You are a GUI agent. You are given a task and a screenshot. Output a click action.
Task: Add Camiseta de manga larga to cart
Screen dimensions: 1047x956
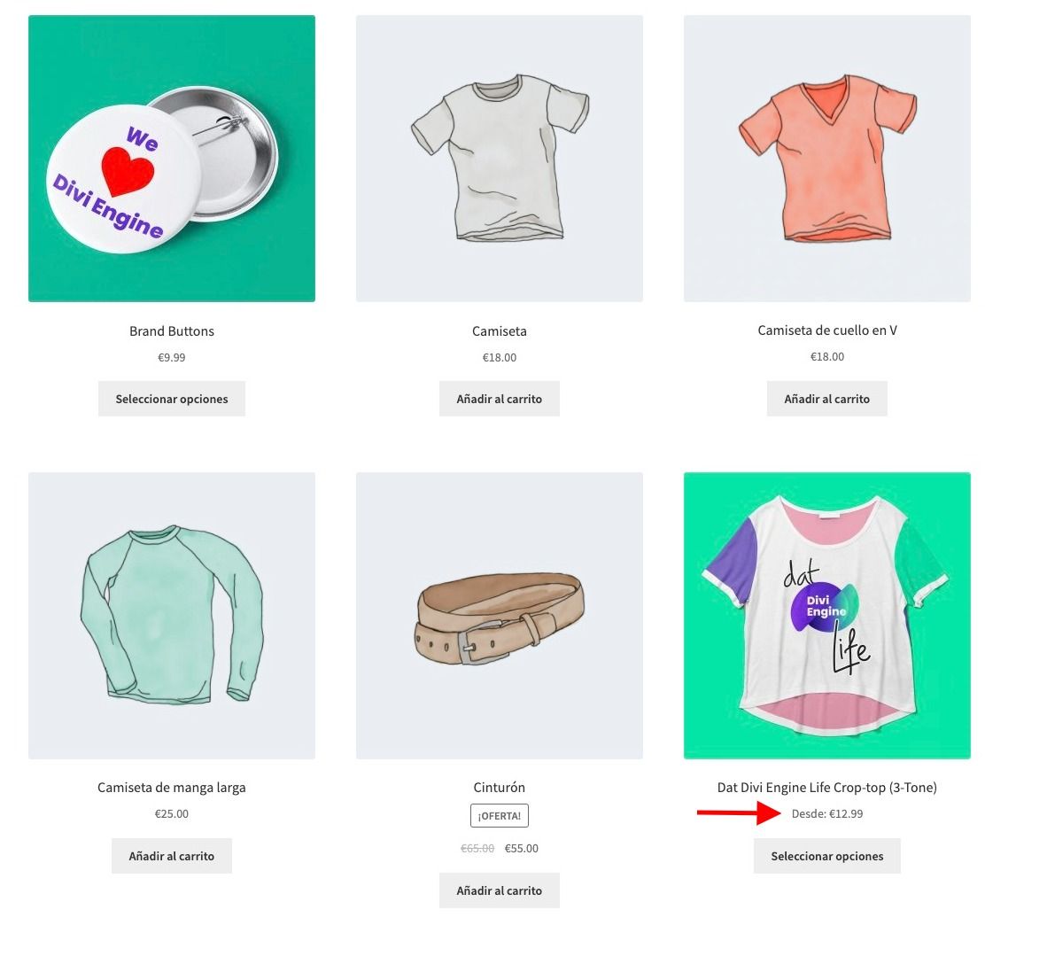172,856
